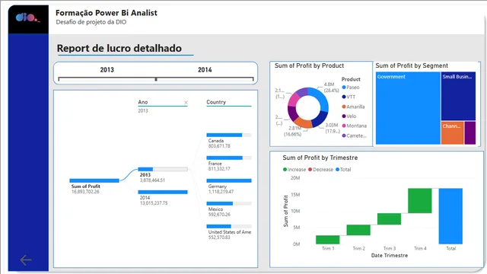
Task: Click the Mexico bar in the tree
Action: click(x=229, y=203)
